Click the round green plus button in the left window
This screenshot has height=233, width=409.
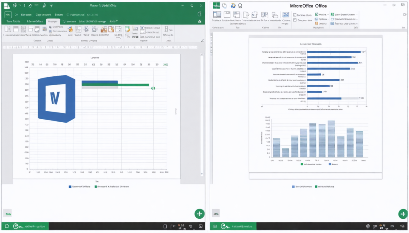tap(199, 214)
